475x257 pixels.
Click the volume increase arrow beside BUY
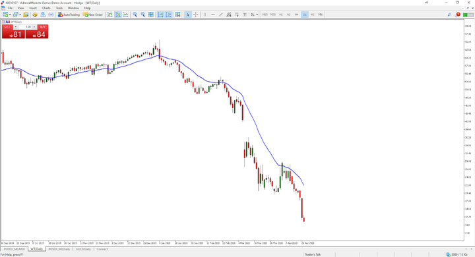tap(34, 27)
